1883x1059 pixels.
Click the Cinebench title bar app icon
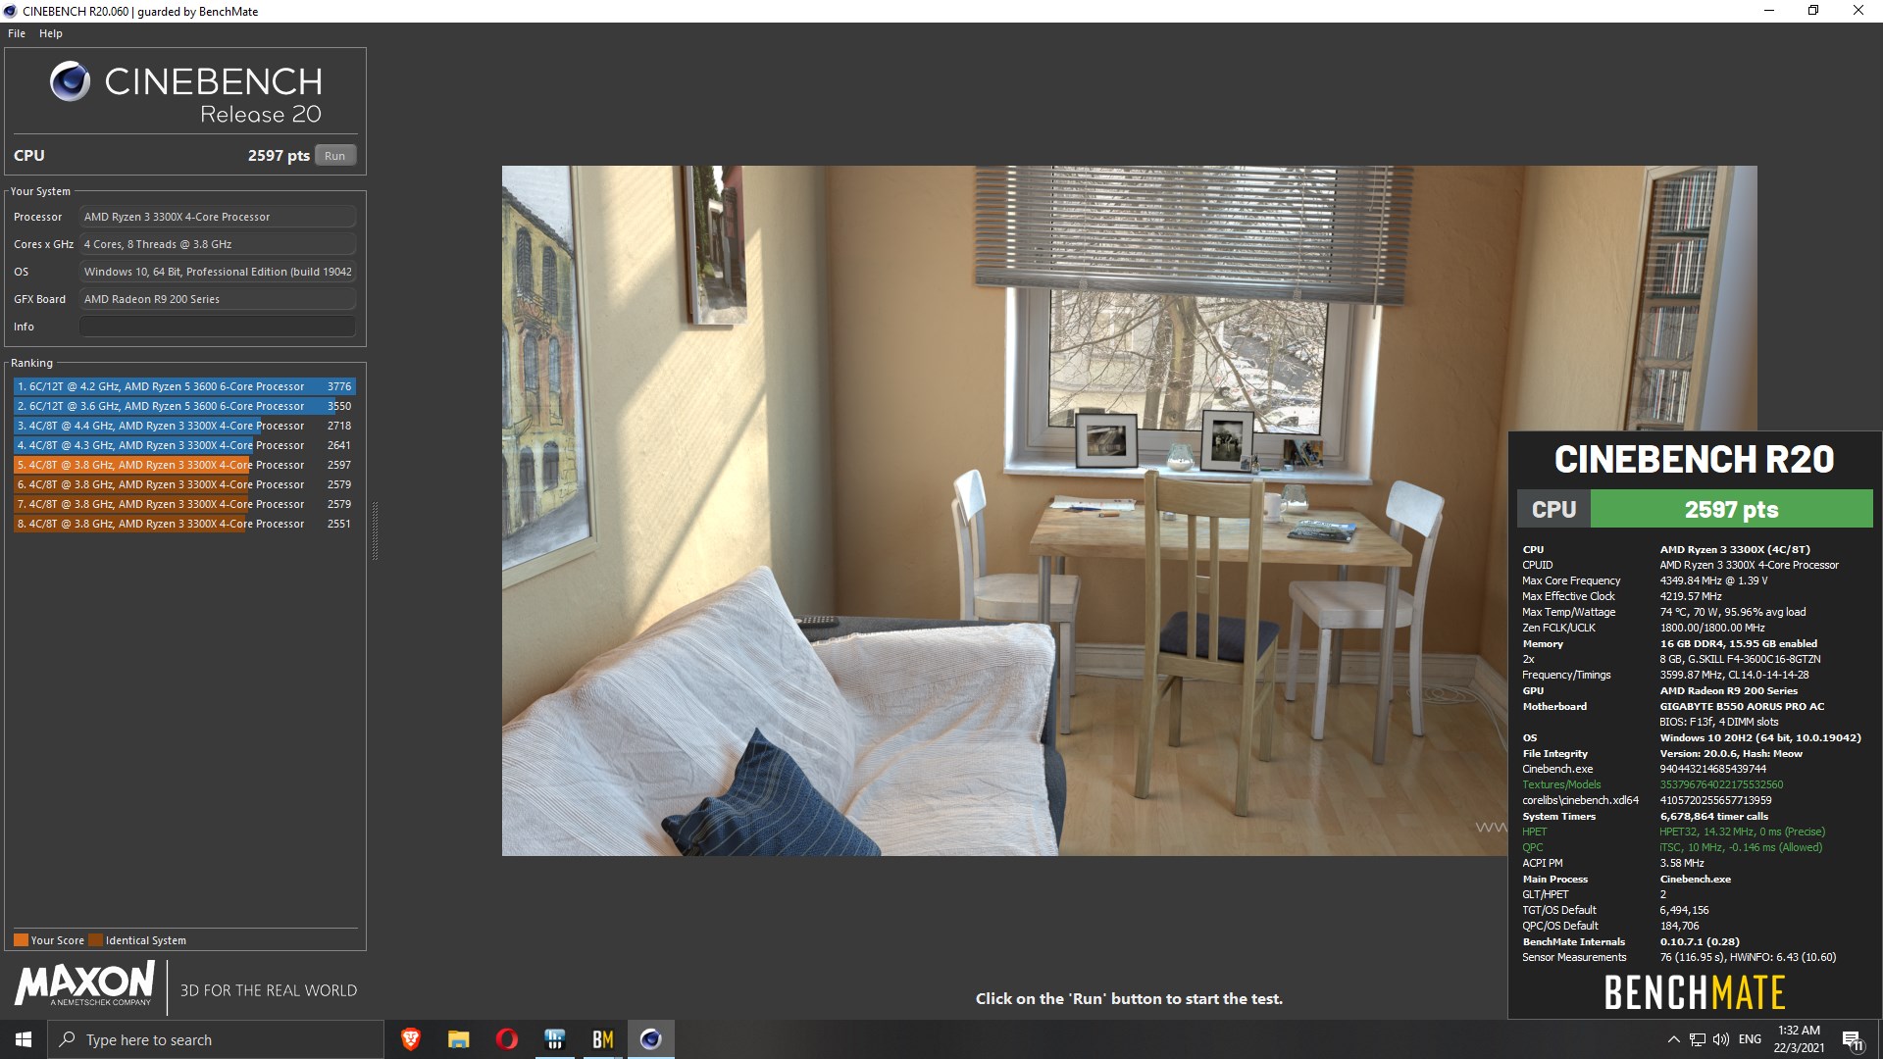tap(10, 12)
